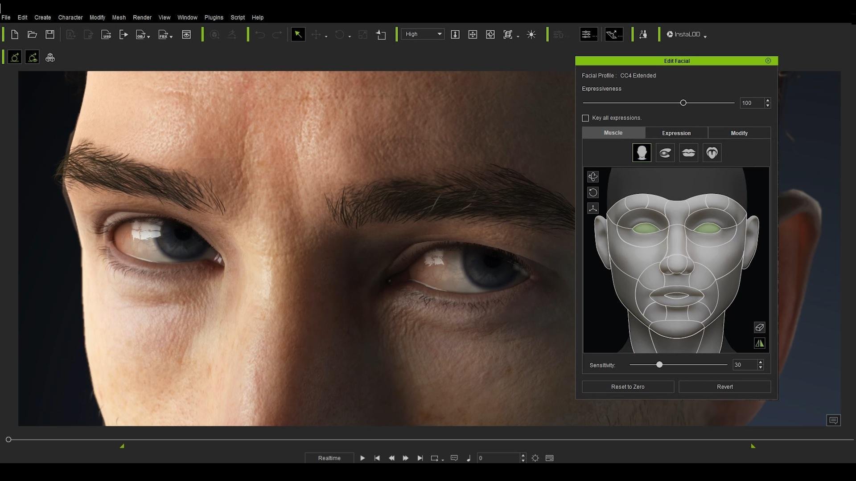Select the mouth muscle group icon
The width and height of the screenshot is (856, 481).
688,153
